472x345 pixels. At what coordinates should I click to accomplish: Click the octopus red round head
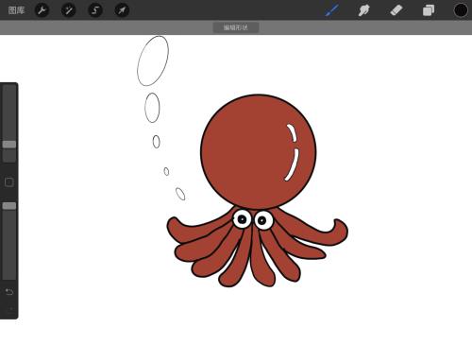(259, 152)
